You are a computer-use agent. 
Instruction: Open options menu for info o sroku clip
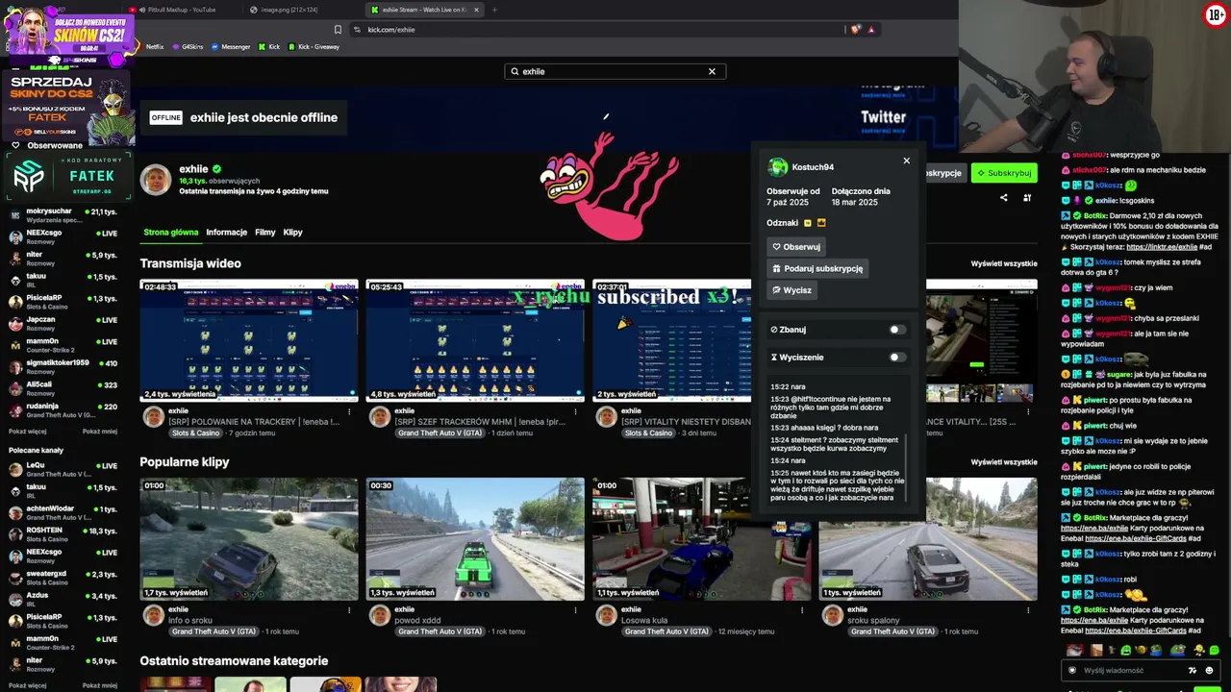[x=349, y=609]
